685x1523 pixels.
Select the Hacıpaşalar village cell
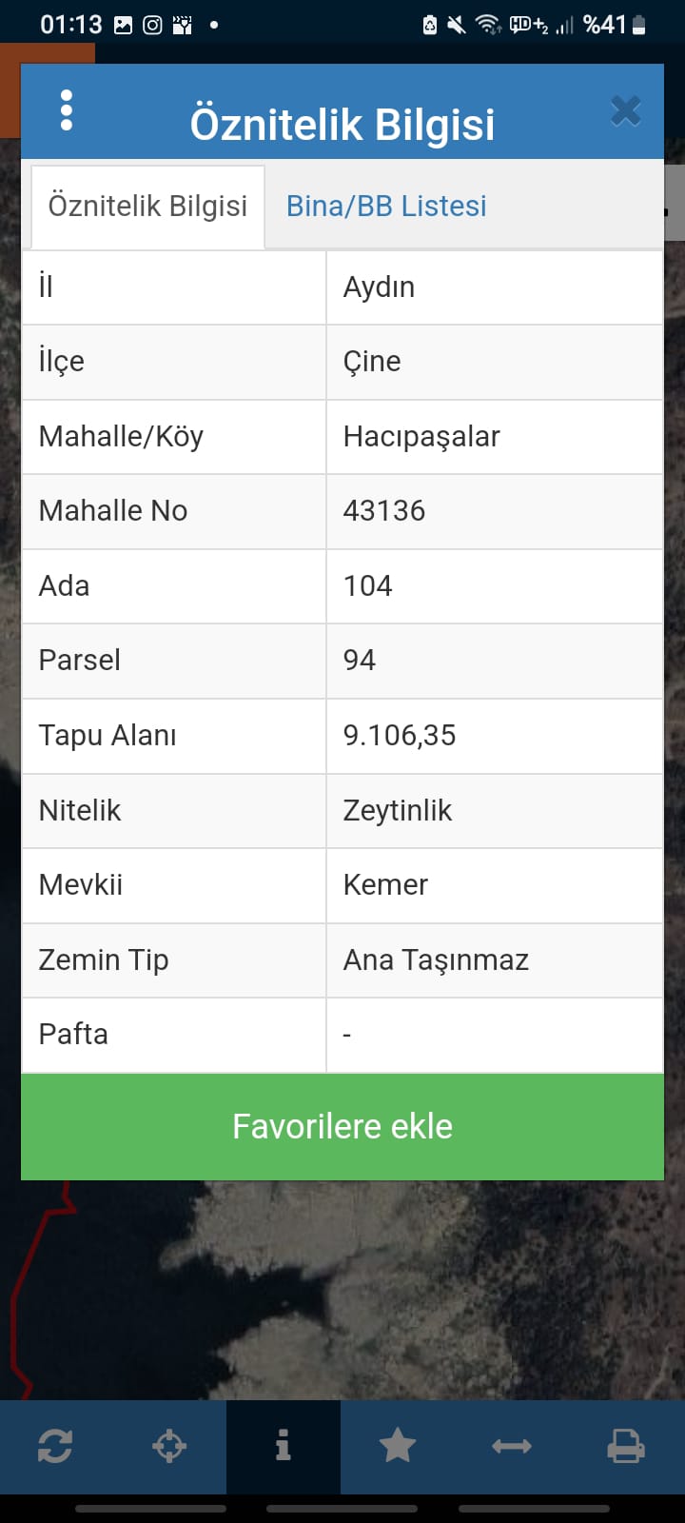coord(421,437)
